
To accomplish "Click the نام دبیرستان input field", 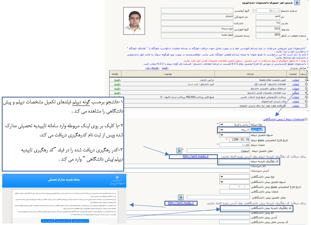I will click(187, 166).
